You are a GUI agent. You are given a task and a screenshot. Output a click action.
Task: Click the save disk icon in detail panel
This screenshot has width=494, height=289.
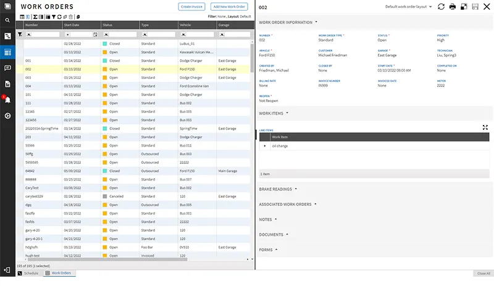(x=475, y=7)
